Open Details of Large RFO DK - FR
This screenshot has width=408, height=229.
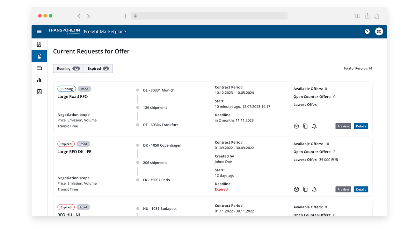pos(361,189)
